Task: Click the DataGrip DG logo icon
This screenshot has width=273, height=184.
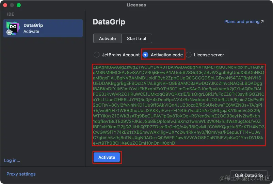Action: [x=13, y=28]
